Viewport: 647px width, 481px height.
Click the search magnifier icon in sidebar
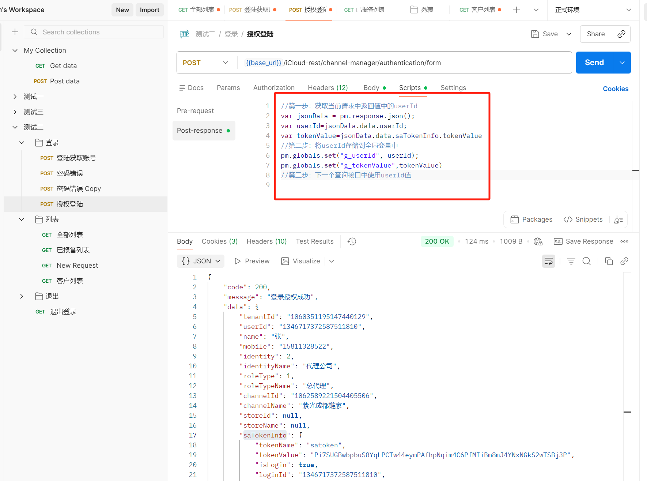34,32
